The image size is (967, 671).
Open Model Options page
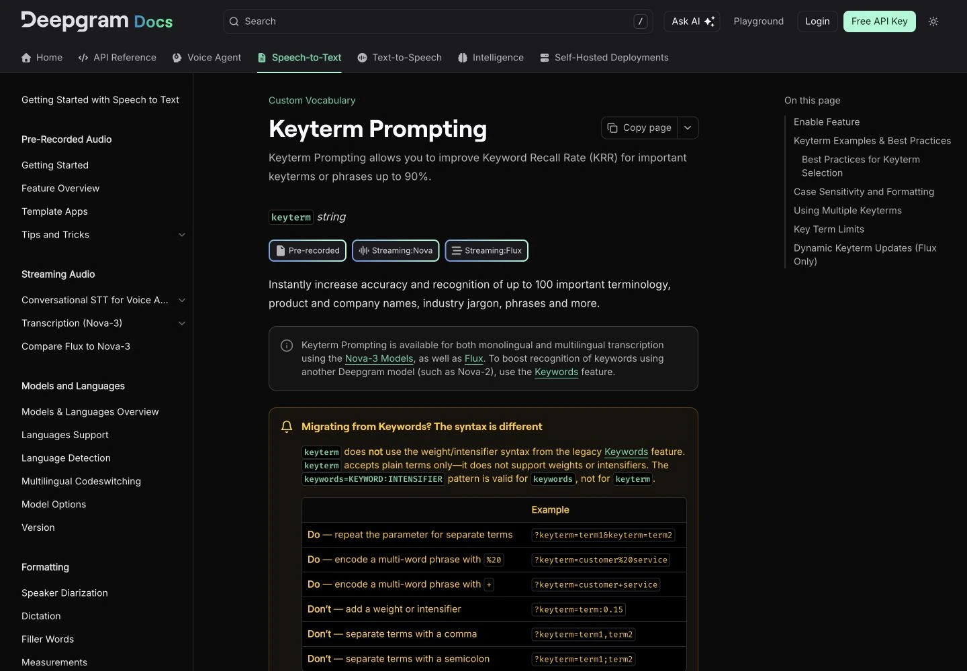[x=54, y=505]
